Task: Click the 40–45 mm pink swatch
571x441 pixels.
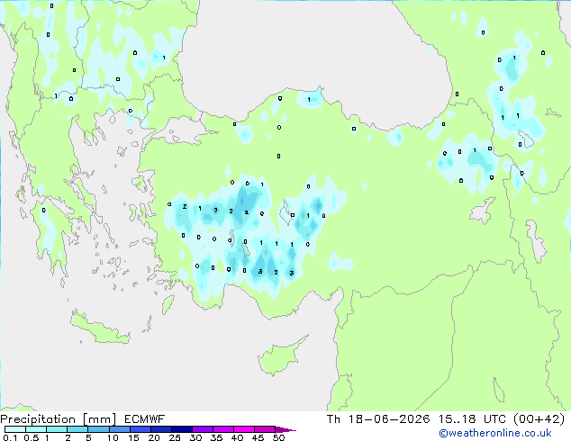Action: tap(244, 429)
